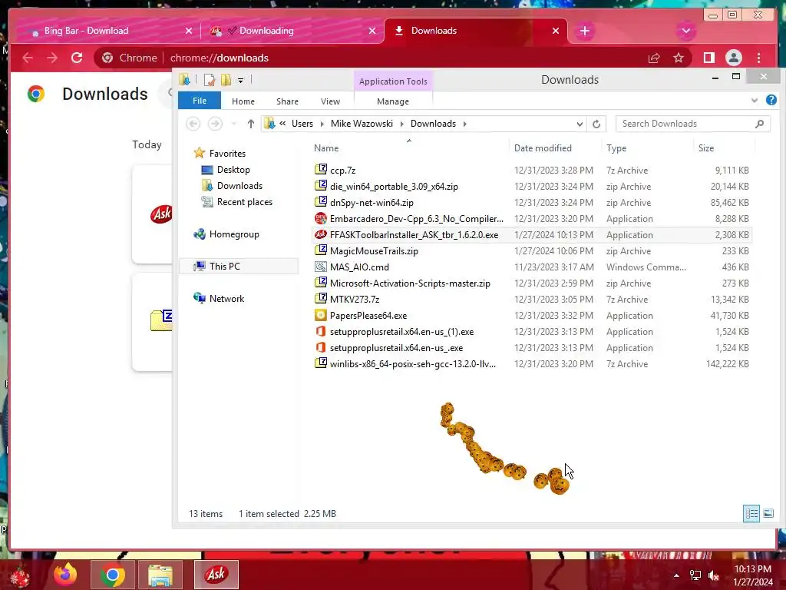Viewport: 786px width, 590px height.
Task: Click the setupproplusretail.x64.en-us_(1).exe Office icon
Action: click(321, 332)
